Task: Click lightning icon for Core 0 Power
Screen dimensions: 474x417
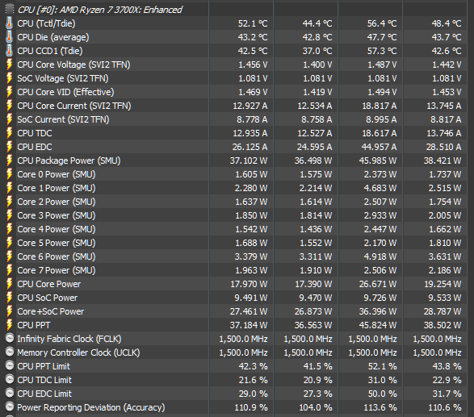Action: 10,174
